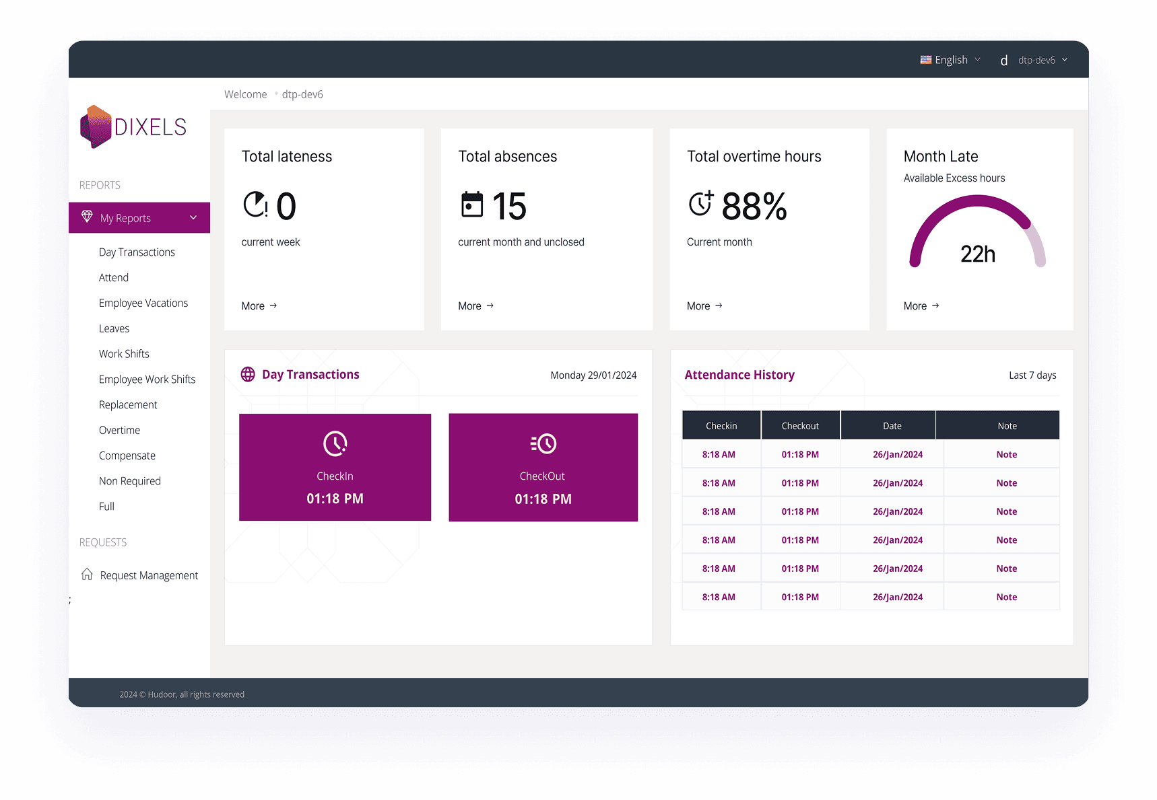The width and height of the screenshot is (1157, 800).
Task: Click the home icon beside Request Management
Action: pos(87,575)
